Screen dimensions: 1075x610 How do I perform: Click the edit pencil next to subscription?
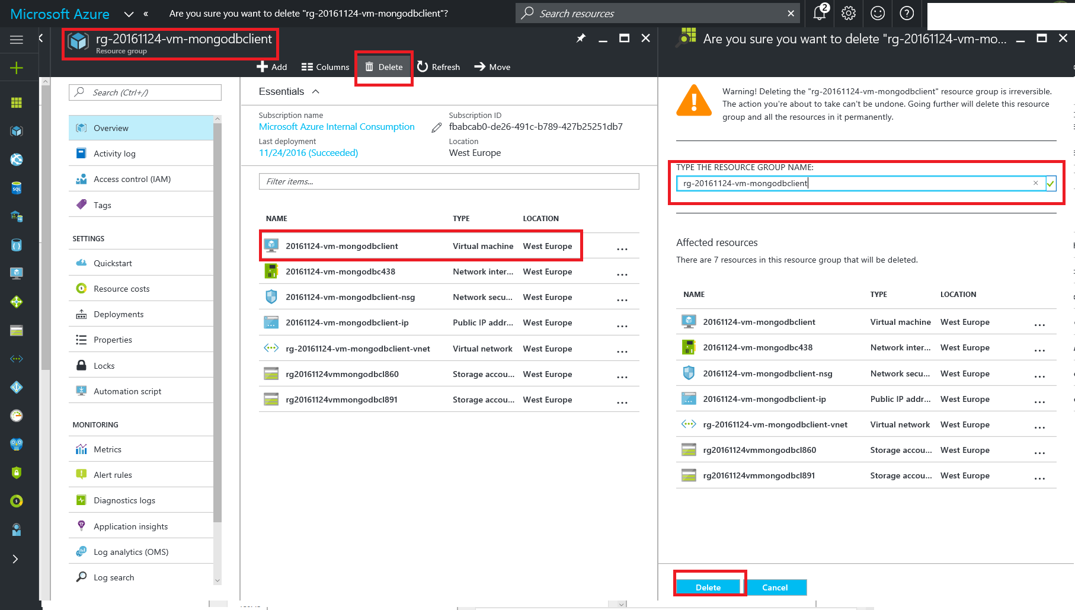pos(437,127)
